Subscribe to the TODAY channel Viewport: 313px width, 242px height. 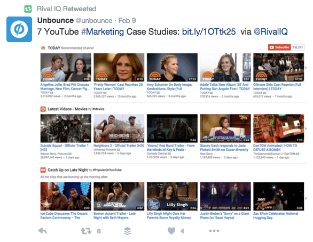tap(279, 47)
